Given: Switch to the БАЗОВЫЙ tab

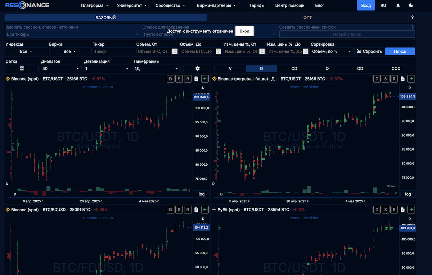Looking at the screenshot, I should [105, 17].
